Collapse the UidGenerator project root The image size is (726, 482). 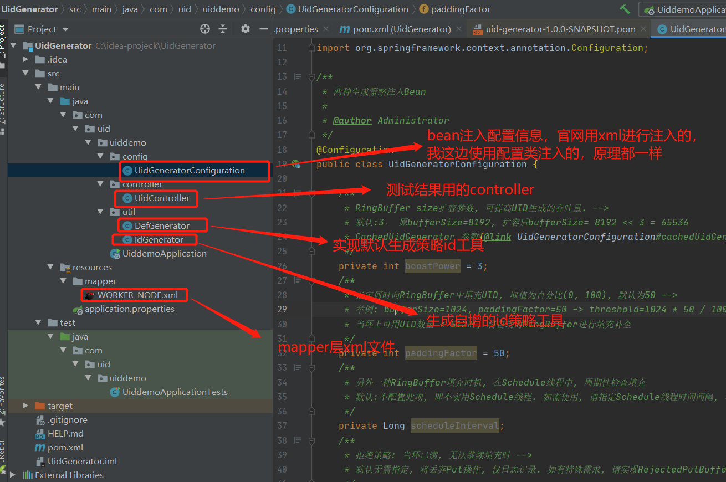tap(13, 45)
